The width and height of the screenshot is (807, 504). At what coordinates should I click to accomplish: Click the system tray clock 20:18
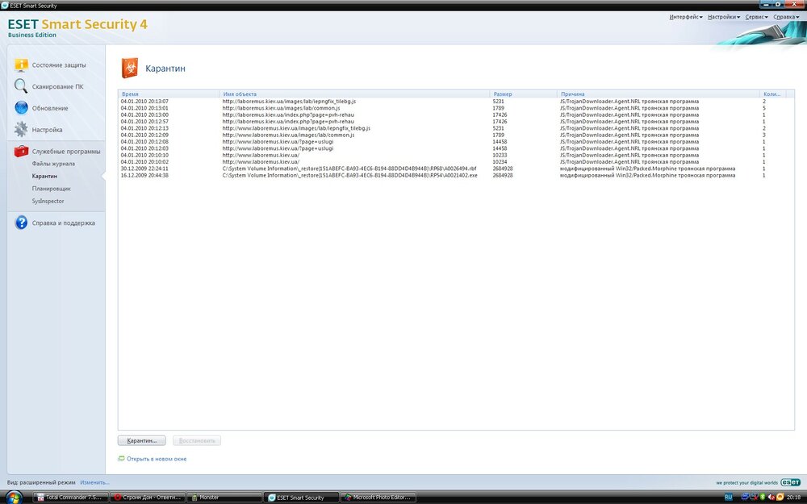click(793, 498)
